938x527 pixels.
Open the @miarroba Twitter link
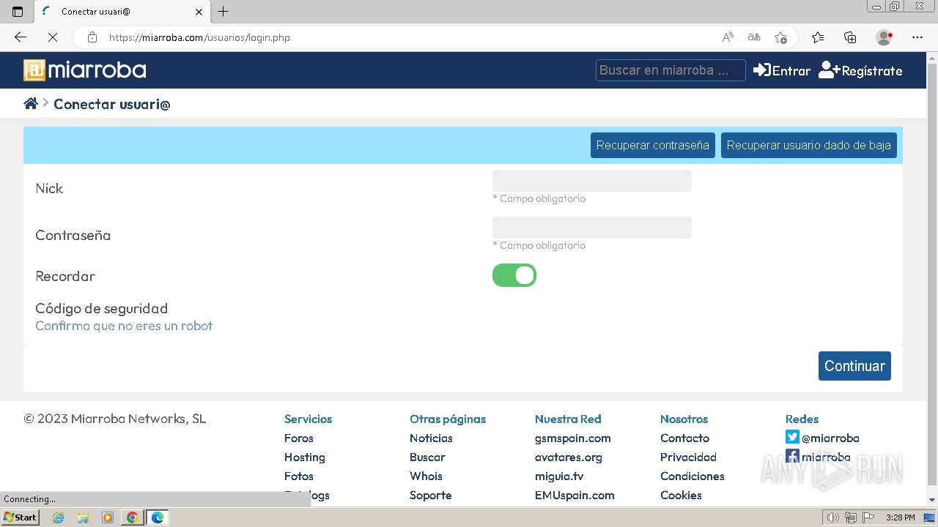click(x=822, y=438)
